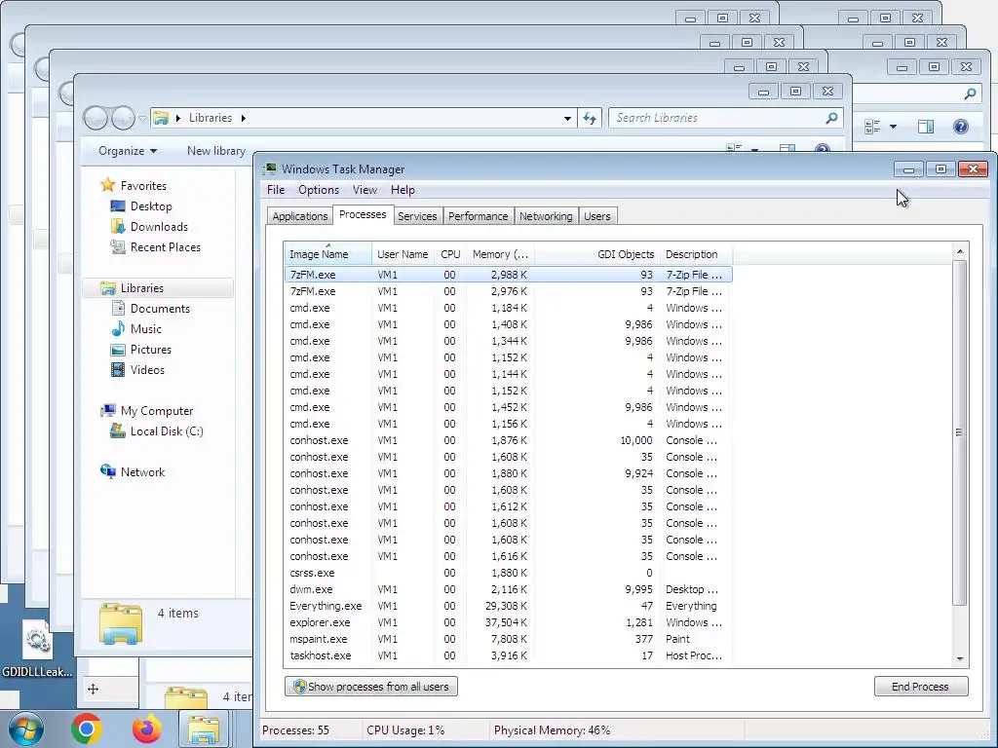
Task: Switch to the Performance tab
Action: tap(478, 216)
